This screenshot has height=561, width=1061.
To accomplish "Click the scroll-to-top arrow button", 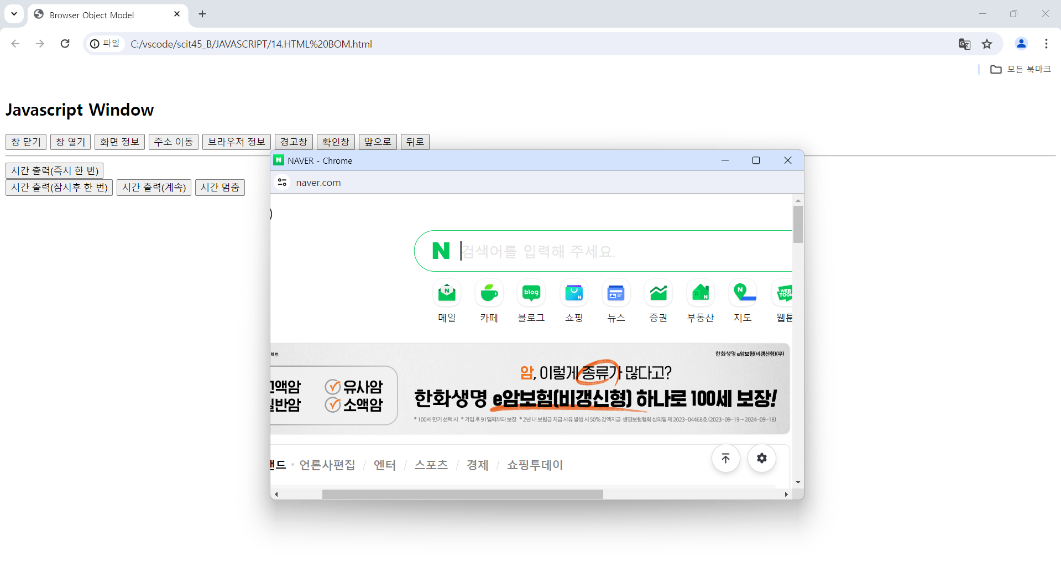I will 726,458.
